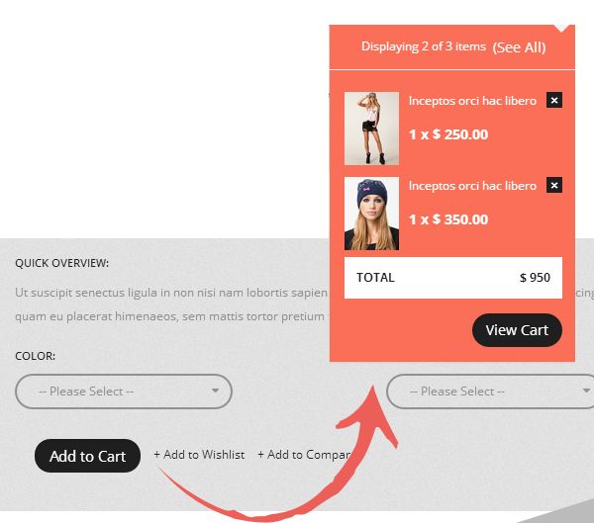This screenshot has height=523, width=594.
Task: Click the TOTAL $ 950 summary row
Action: [453, 278]
